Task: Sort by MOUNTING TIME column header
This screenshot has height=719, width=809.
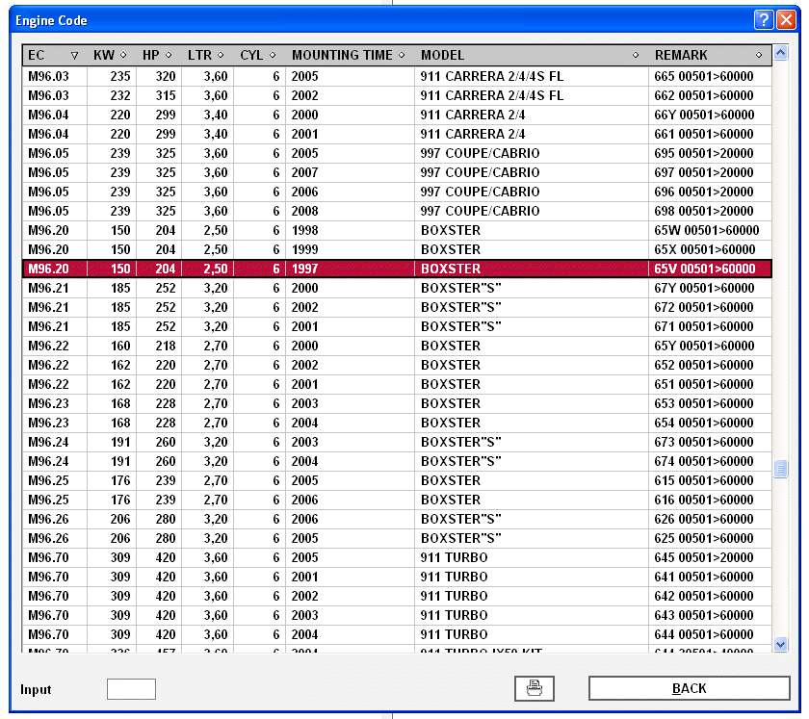Action: tap(349, 55)
